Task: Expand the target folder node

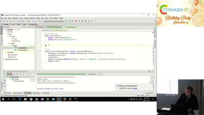Action: pos(6,52)
